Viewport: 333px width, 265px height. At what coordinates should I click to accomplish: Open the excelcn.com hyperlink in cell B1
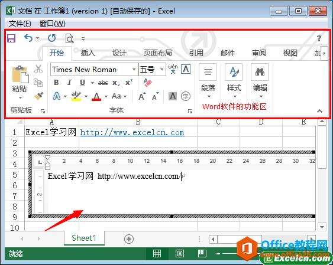132,133
